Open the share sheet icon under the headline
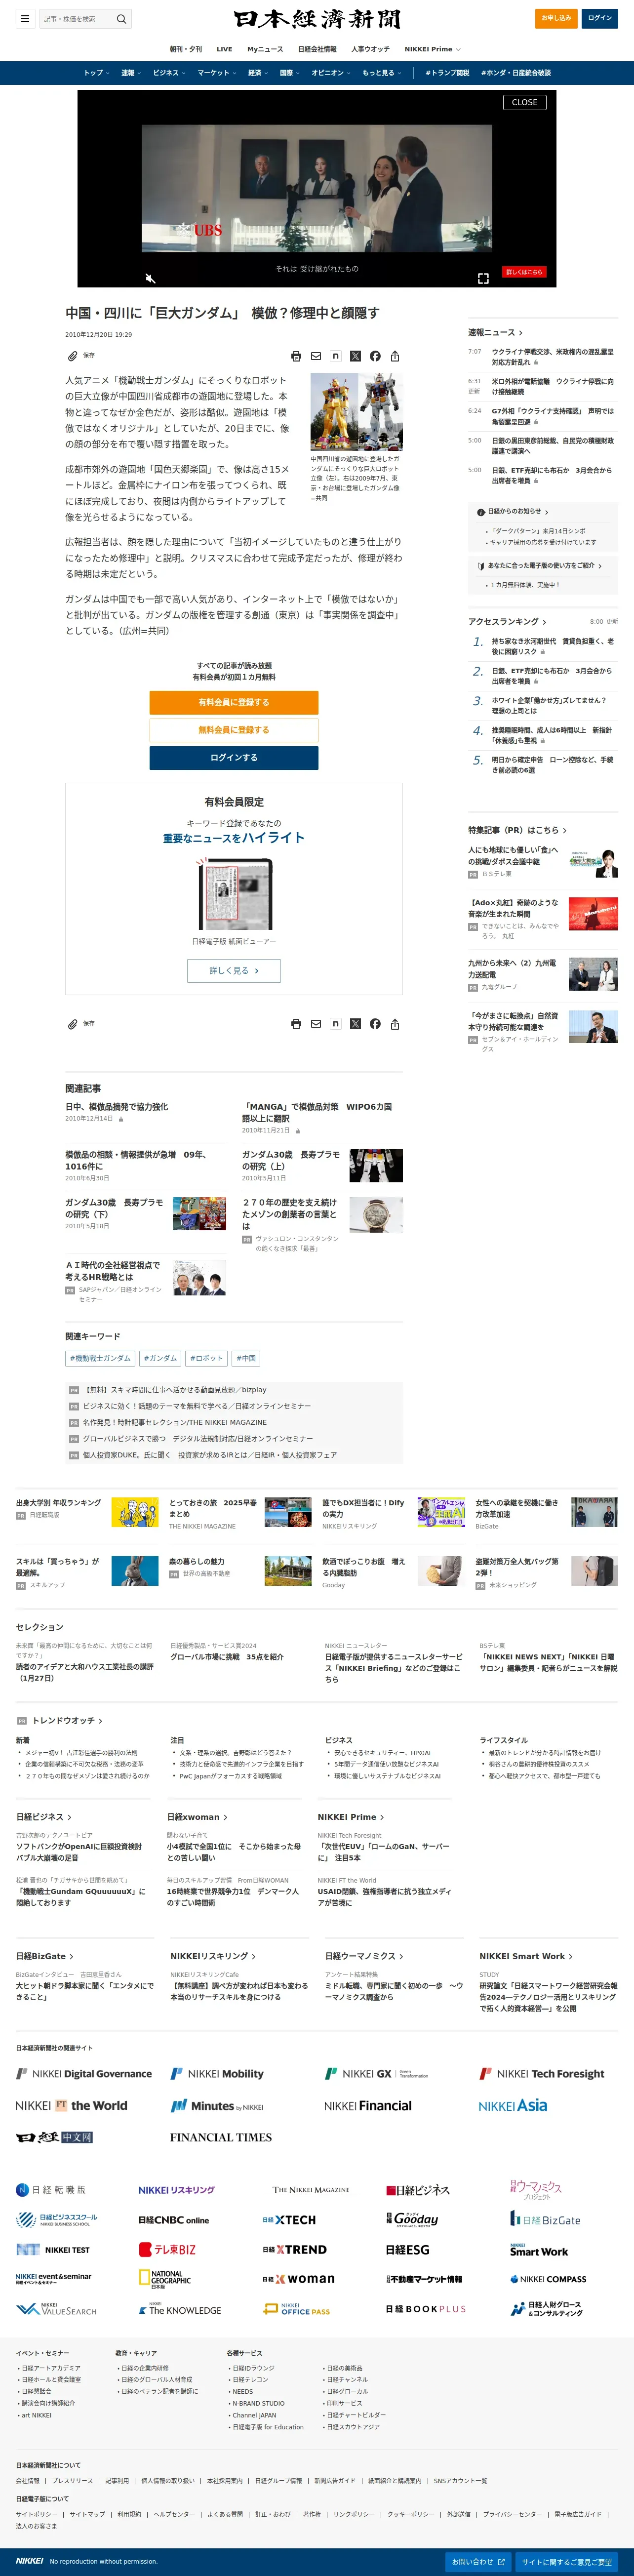Image resolution: width=634 pixels, height=2576 pixels. (x=395, y=356)
